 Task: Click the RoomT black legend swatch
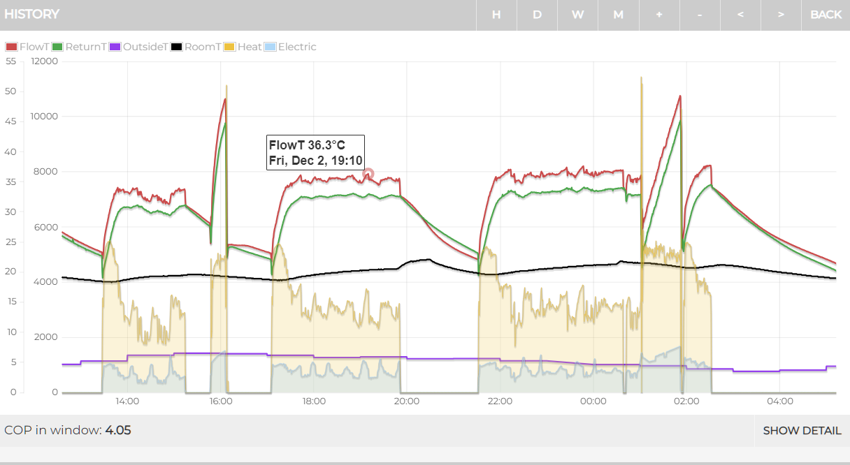coord(177,47)
